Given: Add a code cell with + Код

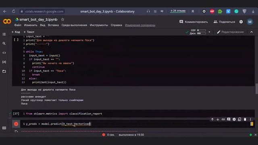Looking at the screenshot, I should pyautogui.click(x=16, y=32).
